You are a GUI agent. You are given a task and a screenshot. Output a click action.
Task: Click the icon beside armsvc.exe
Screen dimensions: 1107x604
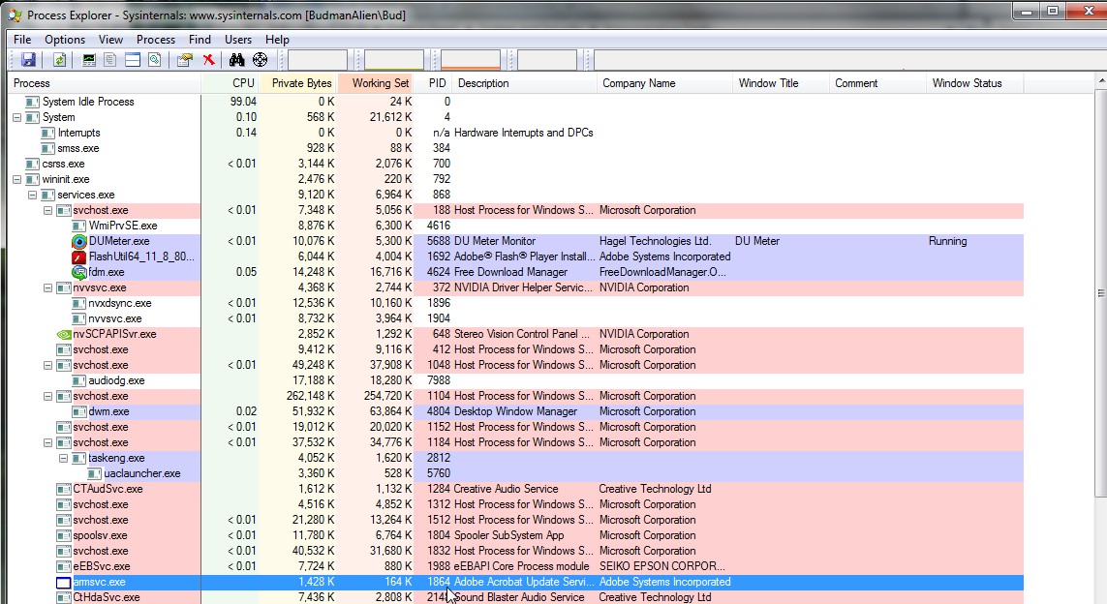(x=64, y=583)
